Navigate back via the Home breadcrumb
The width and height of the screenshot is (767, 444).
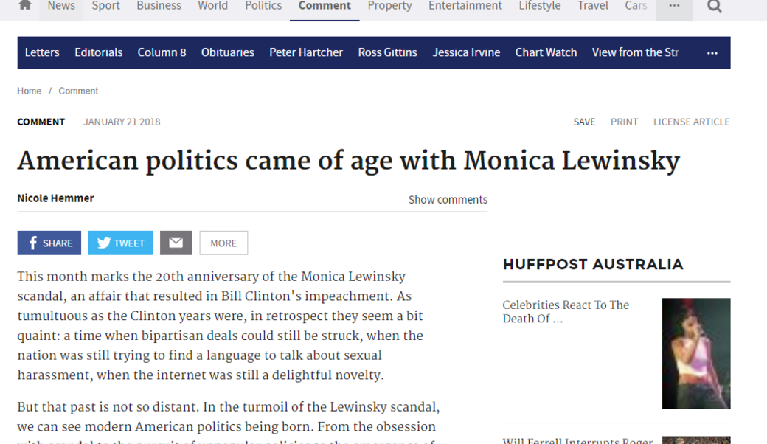tap(29, 91)
